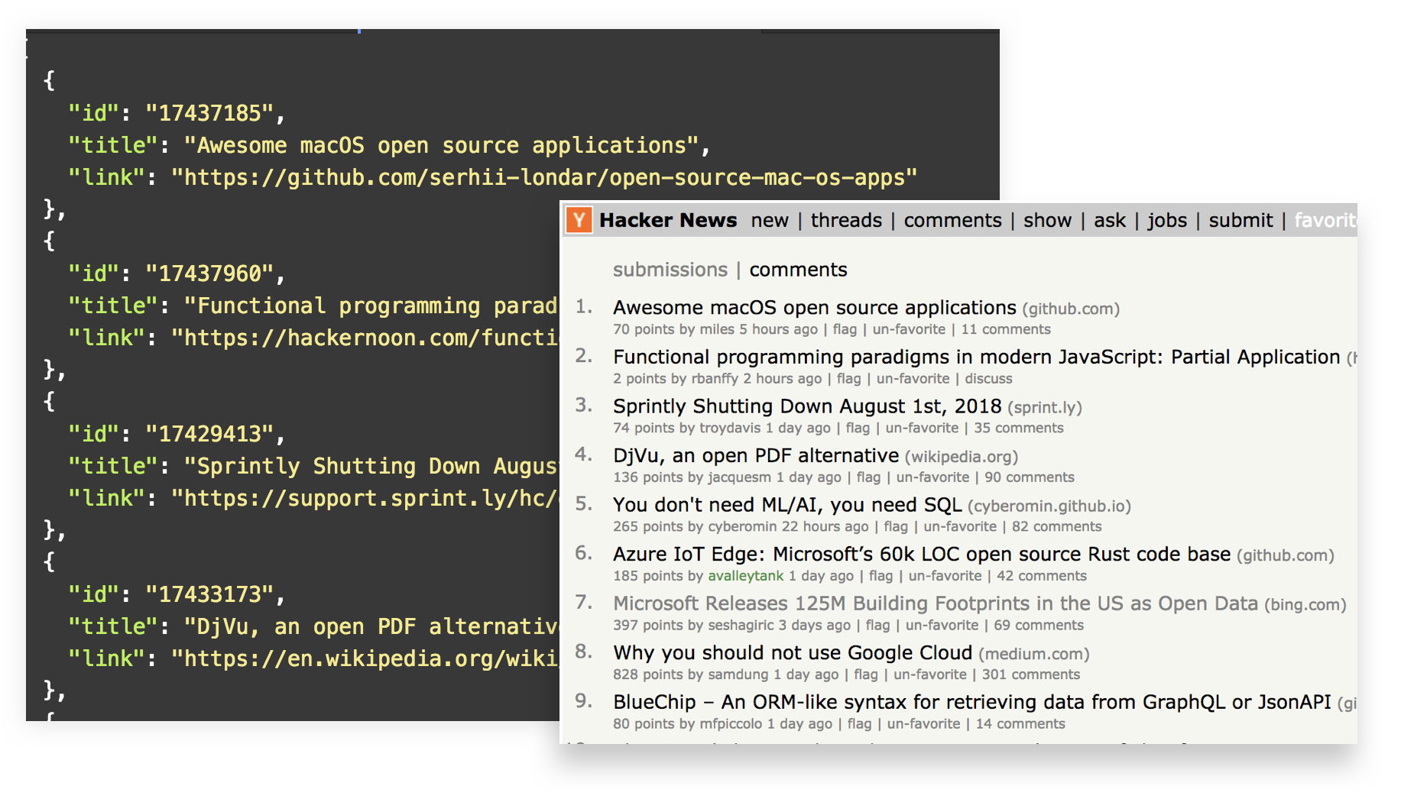The image size is (1414, 799).
Task: Switch to favorite comments tab
Action: (798, 270)
